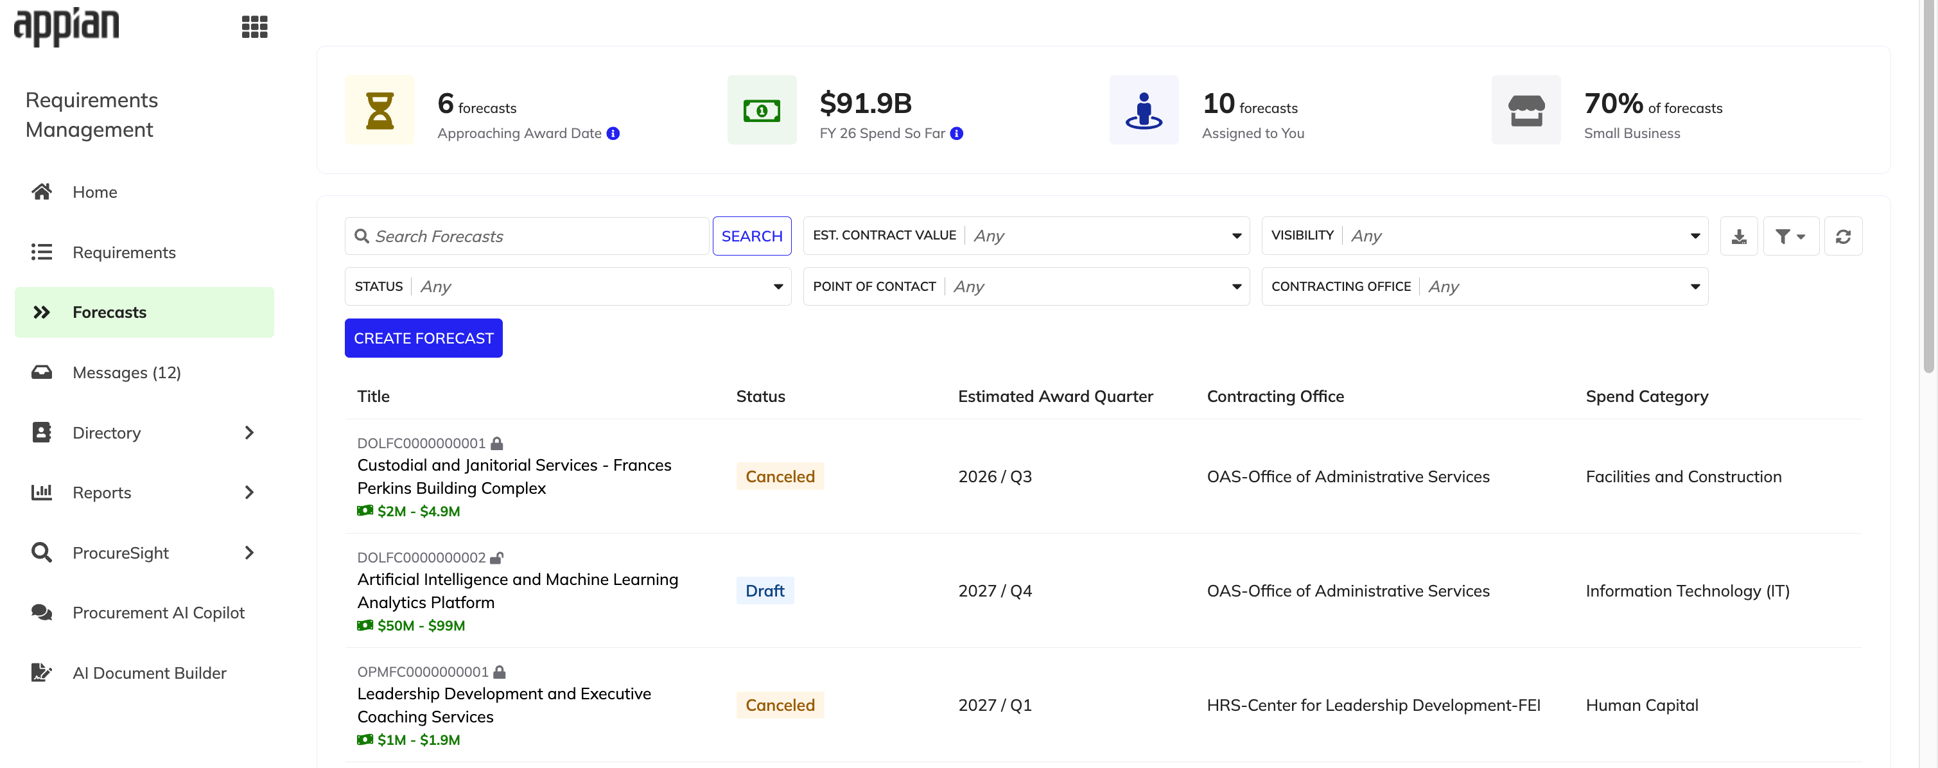
Task: Open Artificial Intelligence and Machine Learning forecast
Action: [518, 591]
